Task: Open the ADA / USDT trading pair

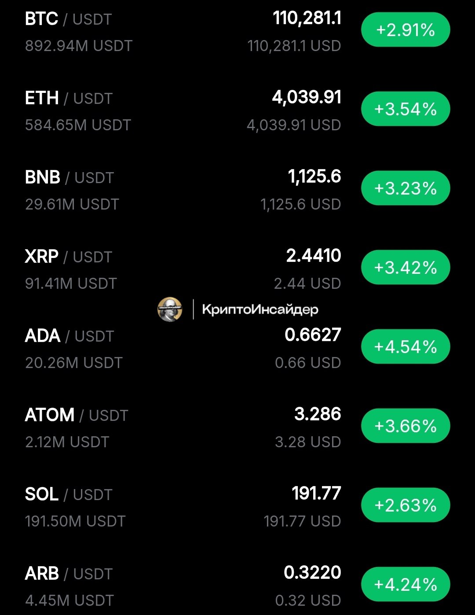Action: (x=69, y=336)
